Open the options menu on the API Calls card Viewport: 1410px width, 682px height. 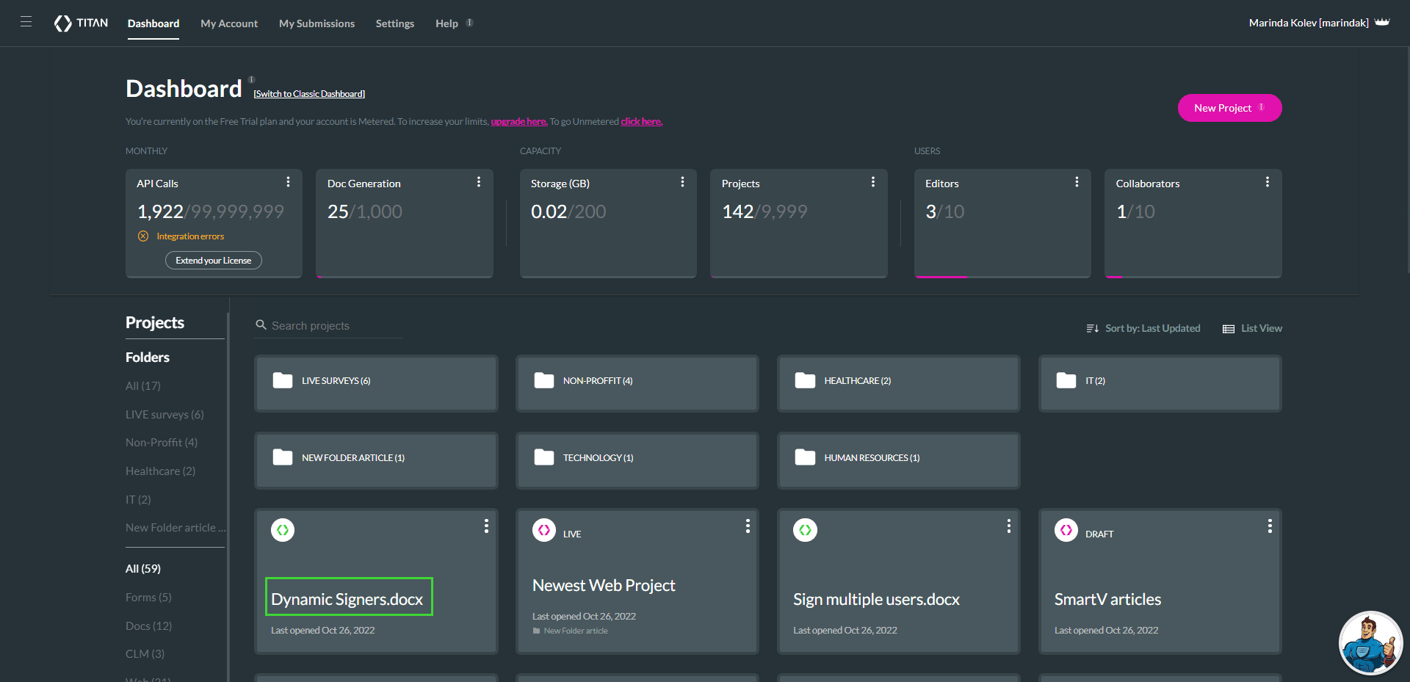(x=288, y=182)
